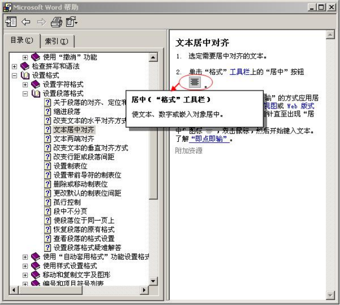Open the 缩进段落 topic
The width and height of the screenshot is (340, 305).
67,112
